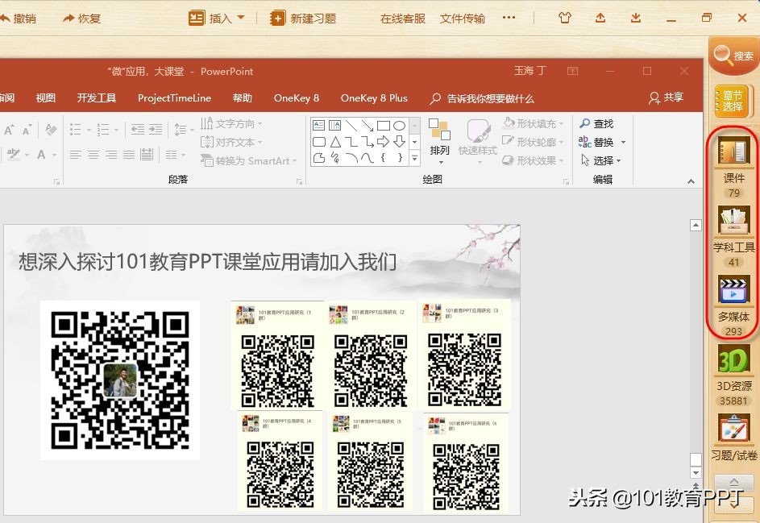Click 文件传输 file transfer
This screenshot has width=760, height=523.
[x=463, y=19]
